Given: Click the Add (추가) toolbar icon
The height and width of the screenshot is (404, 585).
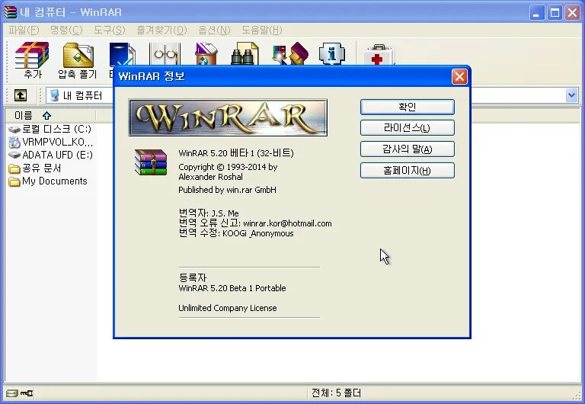Looking at the screenshot, I should point(32,59).
